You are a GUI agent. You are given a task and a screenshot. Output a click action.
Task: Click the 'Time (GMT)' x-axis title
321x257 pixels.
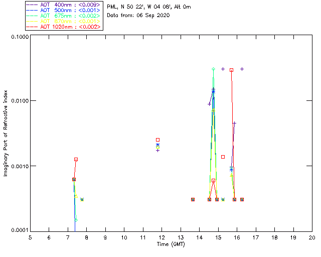point(171,244)
